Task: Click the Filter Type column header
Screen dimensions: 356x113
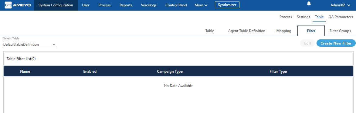Action: point(278,71)
